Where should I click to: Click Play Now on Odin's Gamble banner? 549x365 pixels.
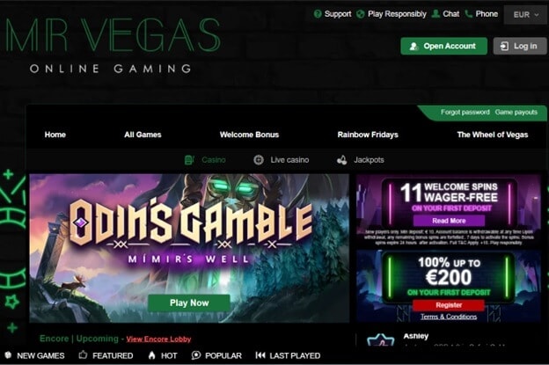[189, 303]
